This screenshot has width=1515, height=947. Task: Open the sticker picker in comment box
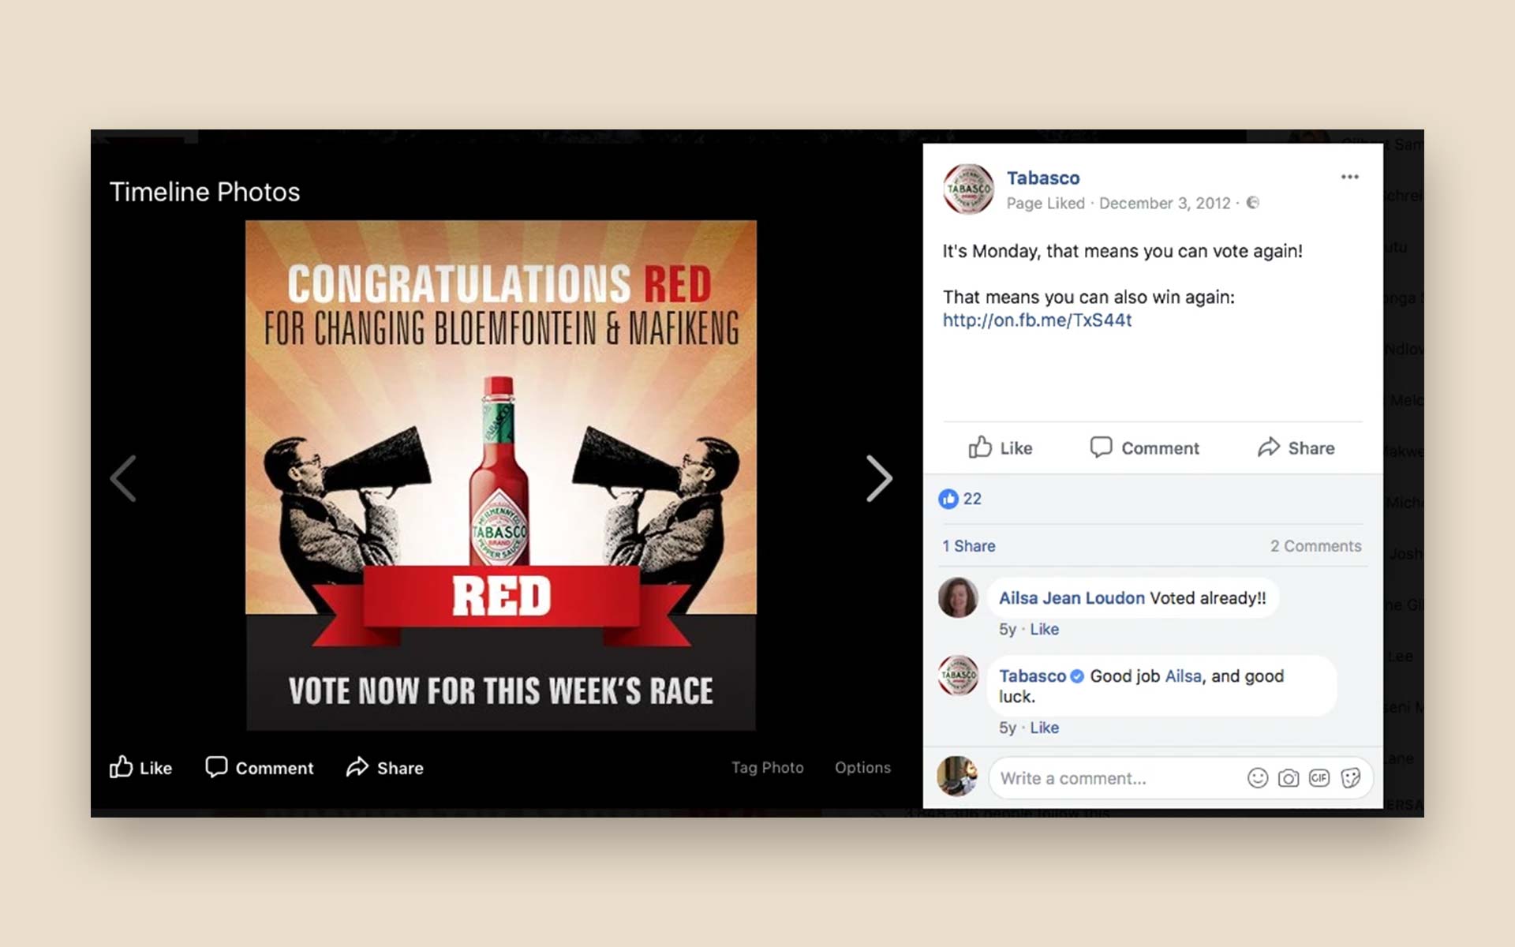1350,778
